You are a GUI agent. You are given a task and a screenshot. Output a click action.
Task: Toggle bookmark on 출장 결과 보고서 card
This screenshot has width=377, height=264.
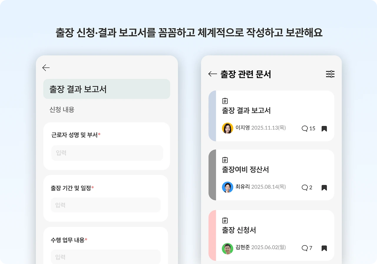coord(324,128)
